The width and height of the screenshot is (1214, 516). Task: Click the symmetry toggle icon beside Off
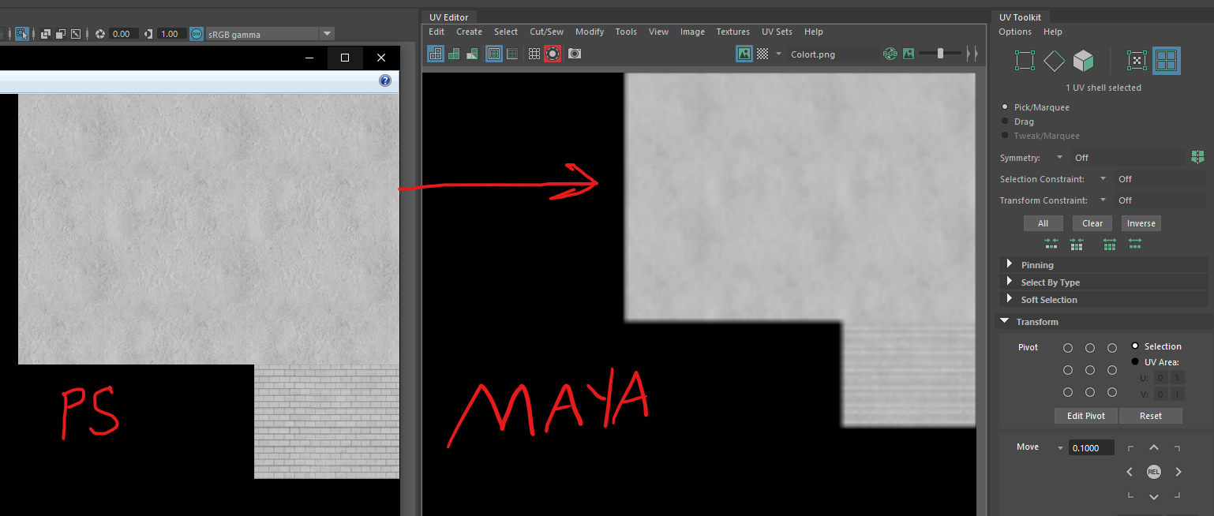point(1197,158)
